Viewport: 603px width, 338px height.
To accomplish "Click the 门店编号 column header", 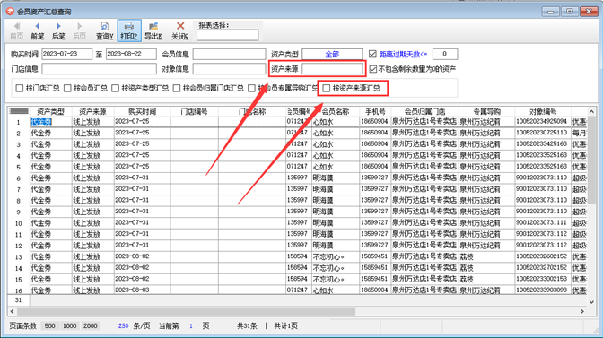I will (194, 112).
